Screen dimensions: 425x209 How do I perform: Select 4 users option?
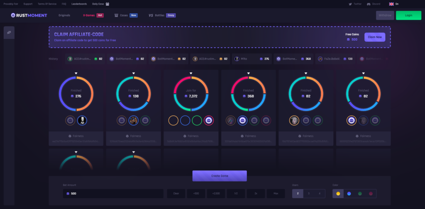click(x=320, y=194)
